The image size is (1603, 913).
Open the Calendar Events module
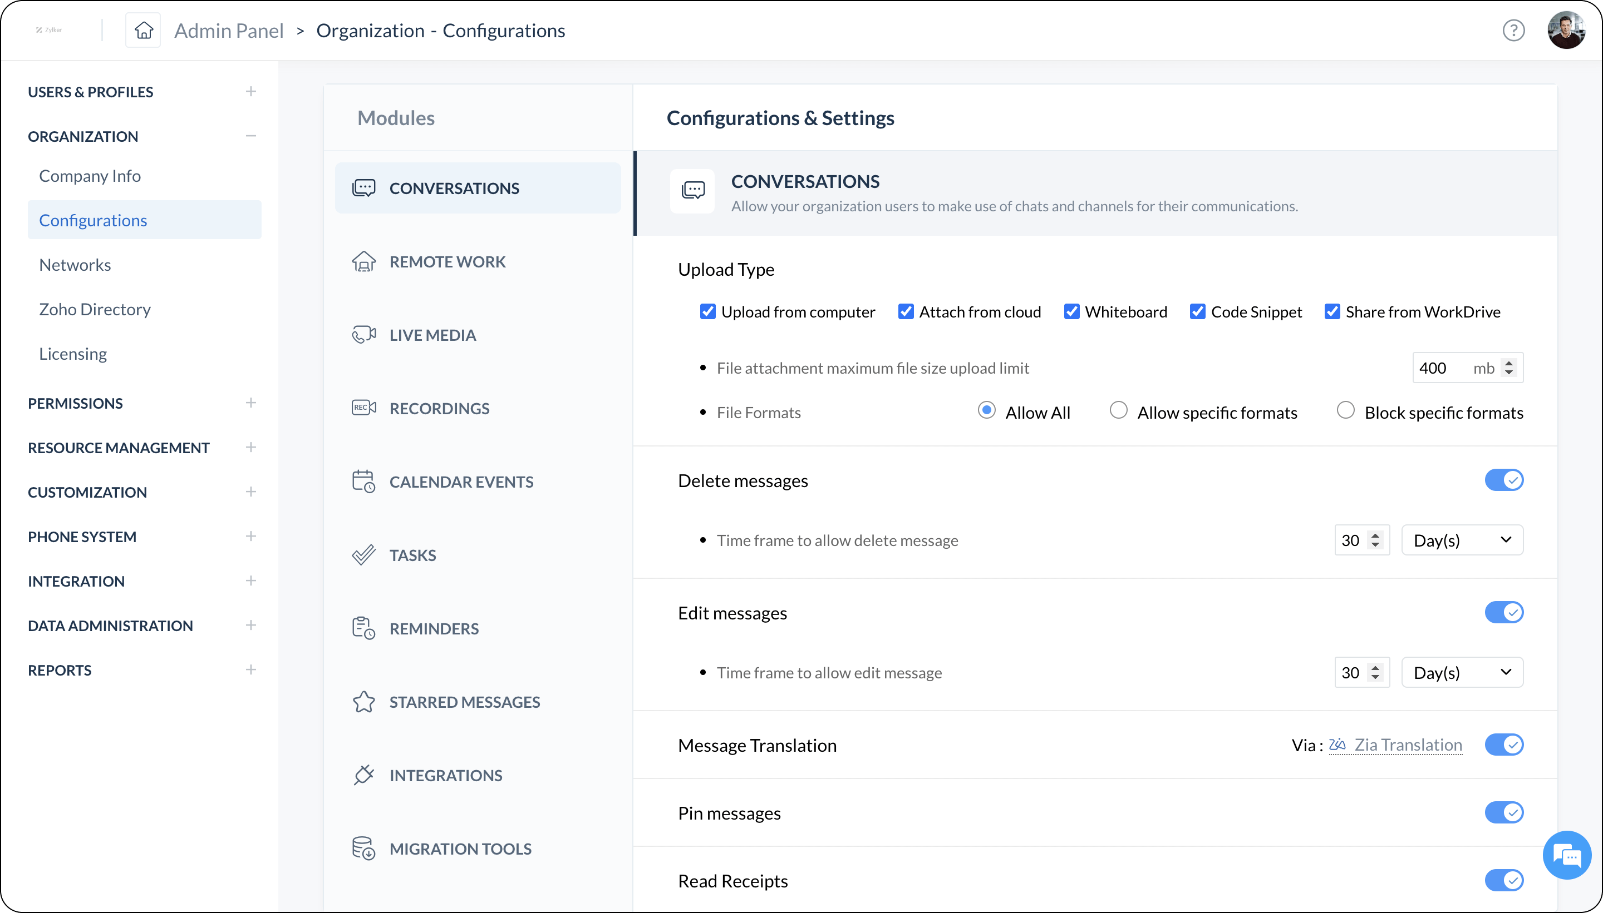click(461, 482)
